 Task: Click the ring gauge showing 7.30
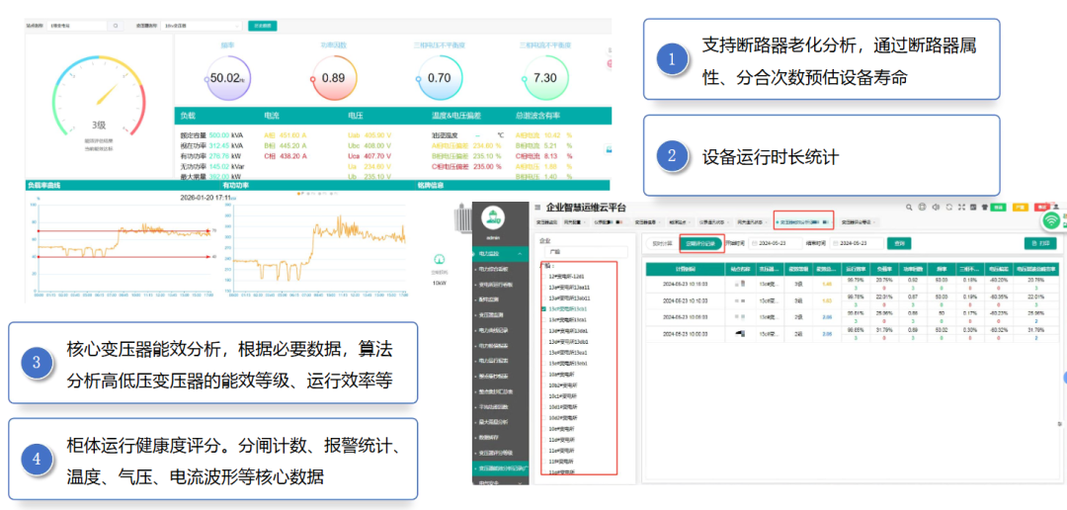[545, 78]
